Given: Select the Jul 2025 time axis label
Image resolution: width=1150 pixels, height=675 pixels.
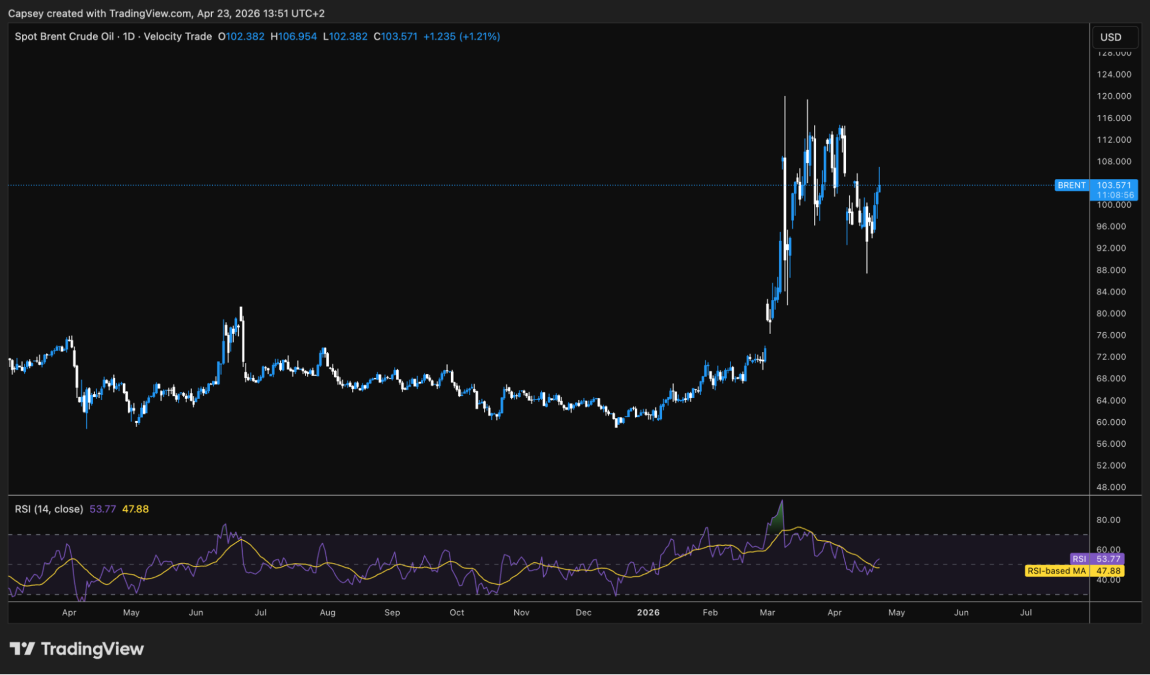Looking at the screenshot, I should (x=261, y=612).
